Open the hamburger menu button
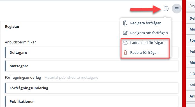Viewport: 195px width, 107px height. tap(177, 9)
